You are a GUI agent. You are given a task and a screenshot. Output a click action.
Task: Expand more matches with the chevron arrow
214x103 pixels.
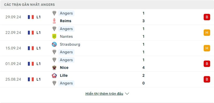pos(127,94)
